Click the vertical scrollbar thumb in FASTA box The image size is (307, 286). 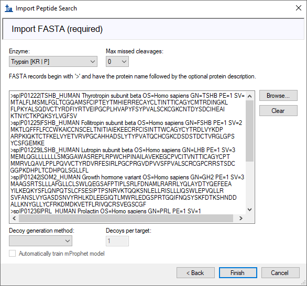(x=249, y=131)
